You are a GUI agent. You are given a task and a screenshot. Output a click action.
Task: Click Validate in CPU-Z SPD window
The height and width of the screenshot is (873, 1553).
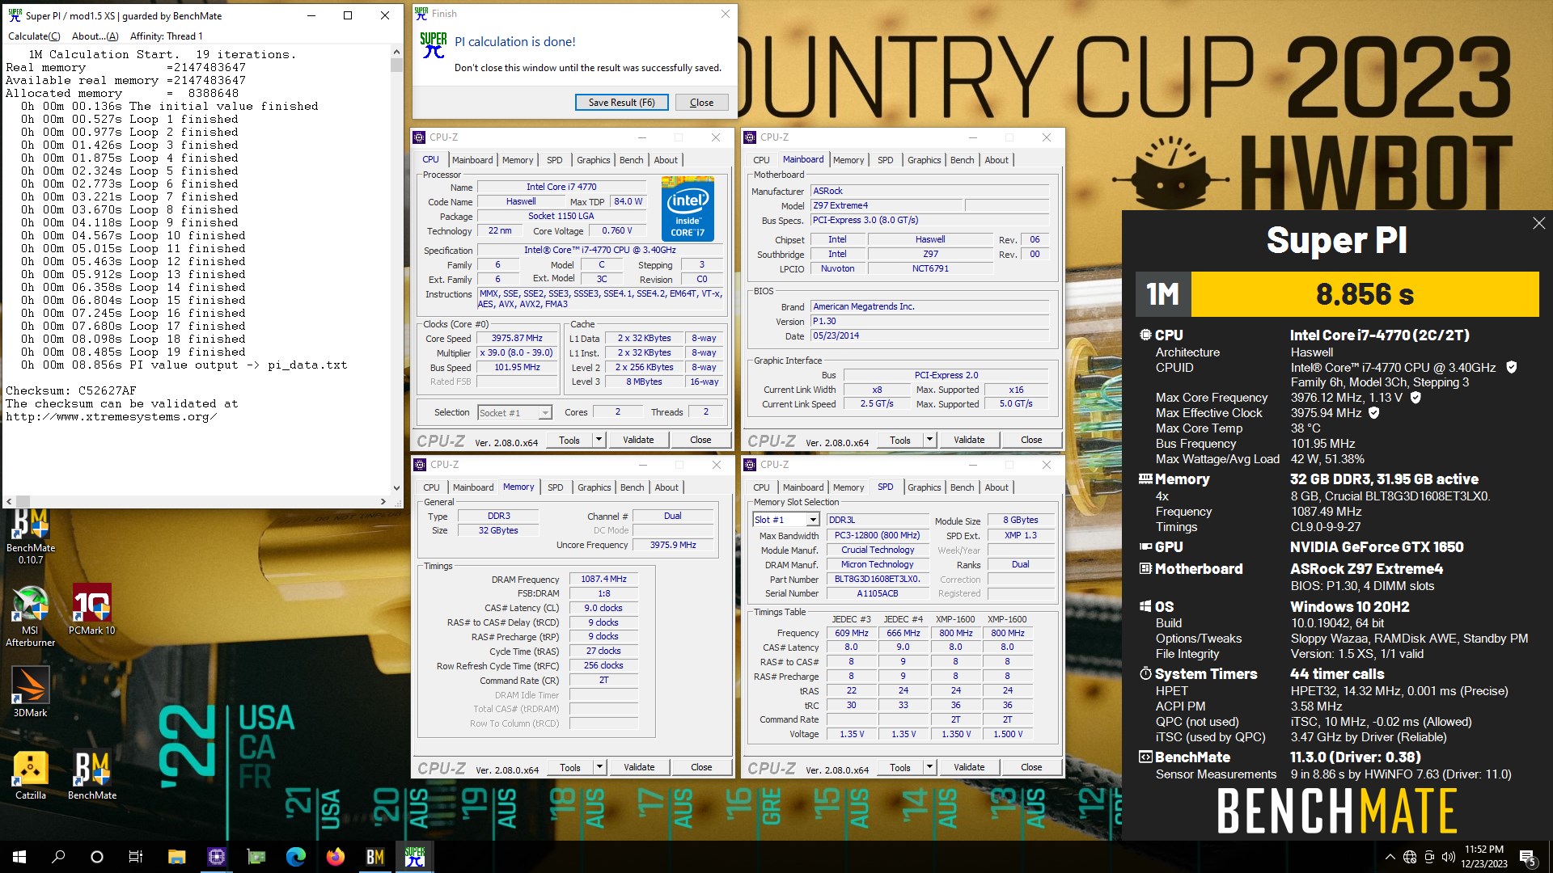click(x=969, y=767)
